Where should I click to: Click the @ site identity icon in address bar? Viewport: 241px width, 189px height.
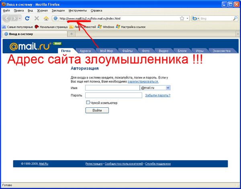click(55, 18)
